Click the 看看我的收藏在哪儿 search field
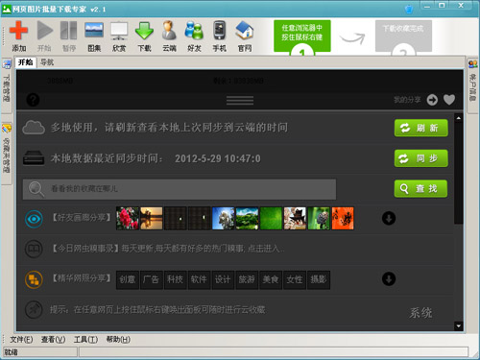Viewport: 480px width, 360px height. tap(180, 189)
